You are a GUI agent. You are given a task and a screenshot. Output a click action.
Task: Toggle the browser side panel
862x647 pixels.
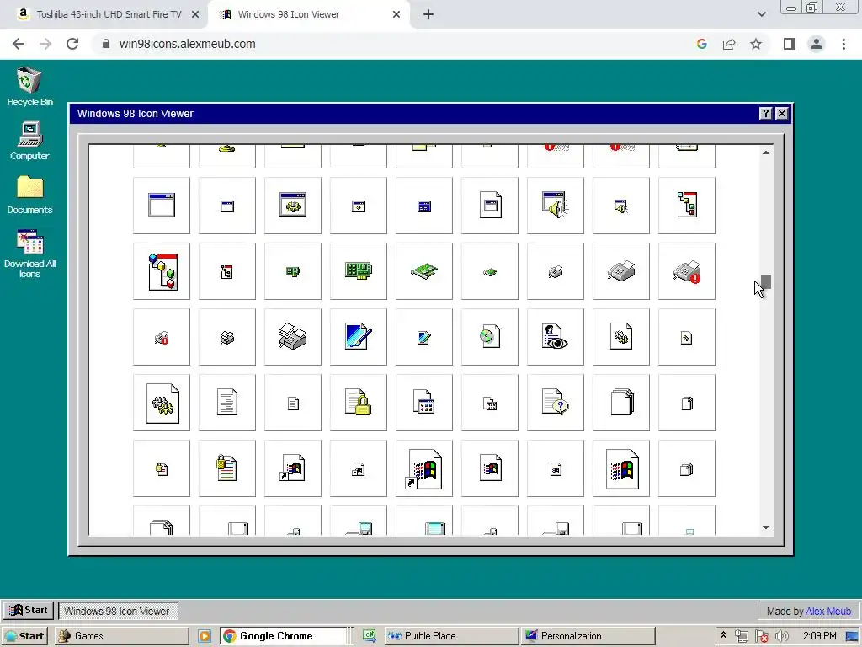(x=790, y=44)
